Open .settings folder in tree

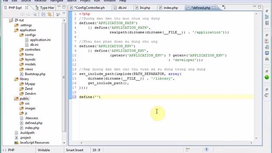pos(25,25)
